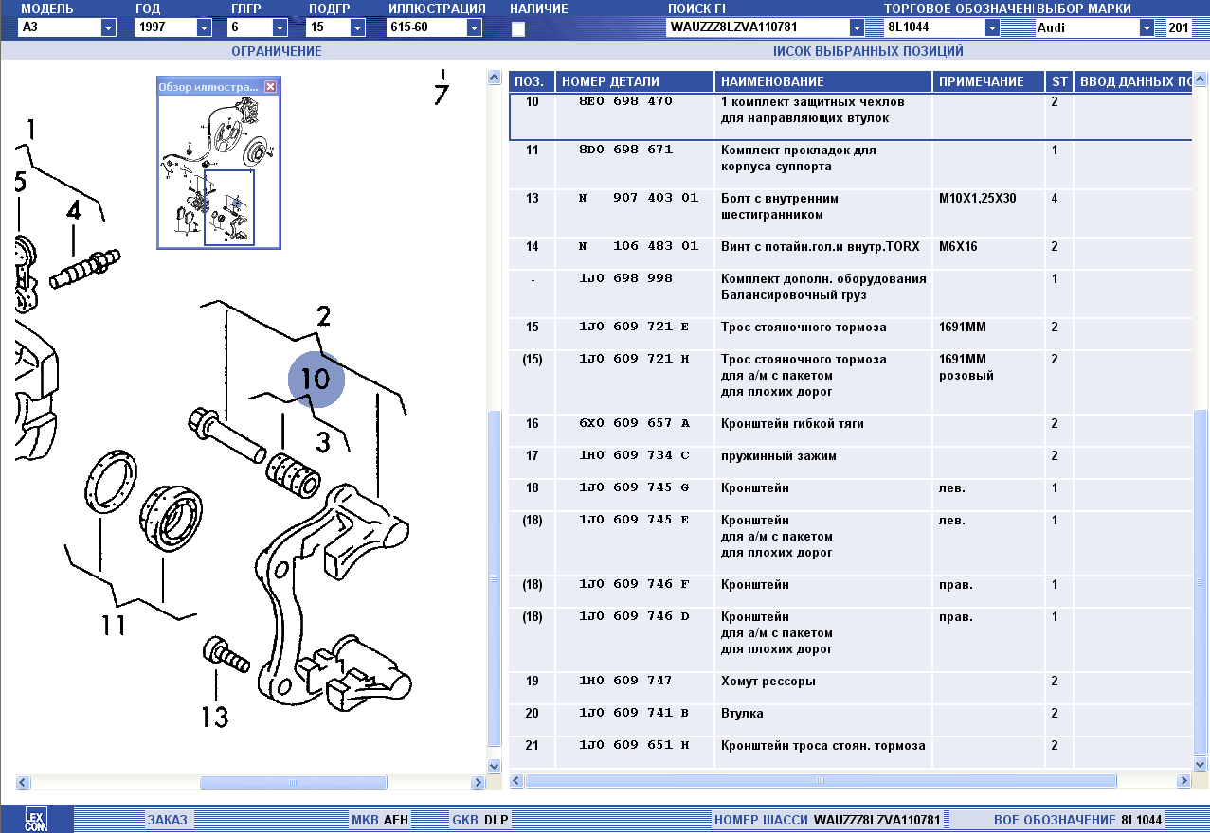Screen dimensions: 1210x833
Task: Open the 8L1044 trade designation dropdown
Action: pyautogui.click(x=992, y=27)
